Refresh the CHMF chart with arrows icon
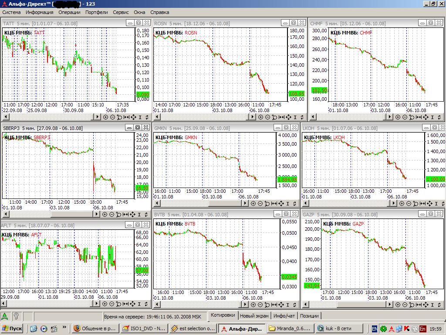The height and width of the screenshot is (335, 446). tap(439, 117)
